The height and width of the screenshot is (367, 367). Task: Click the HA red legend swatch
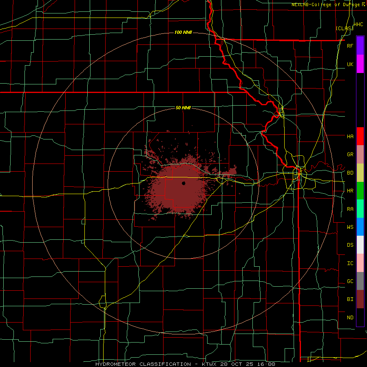(360, 136)
